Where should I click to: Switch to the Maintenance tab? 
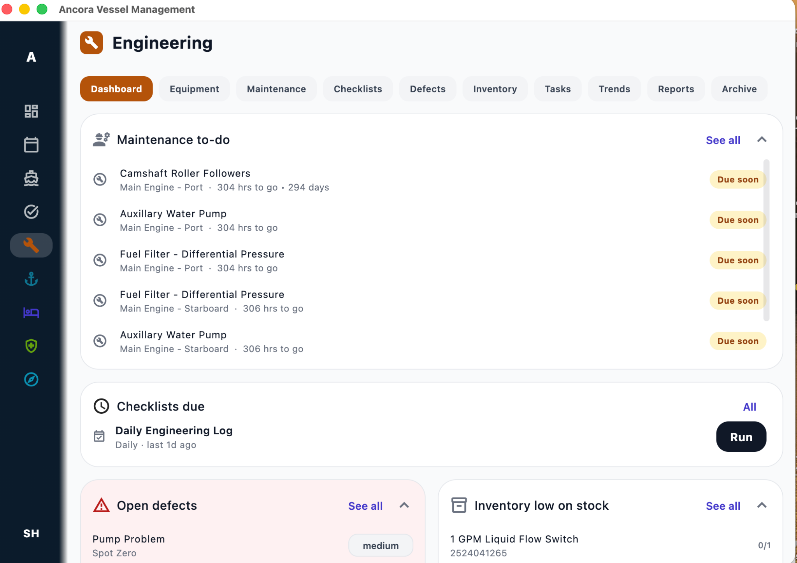[x=276, y=89]
